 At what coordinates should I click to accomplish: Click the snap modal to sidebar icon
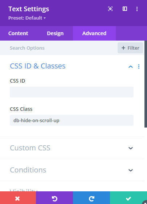click(x=125, y=9)
